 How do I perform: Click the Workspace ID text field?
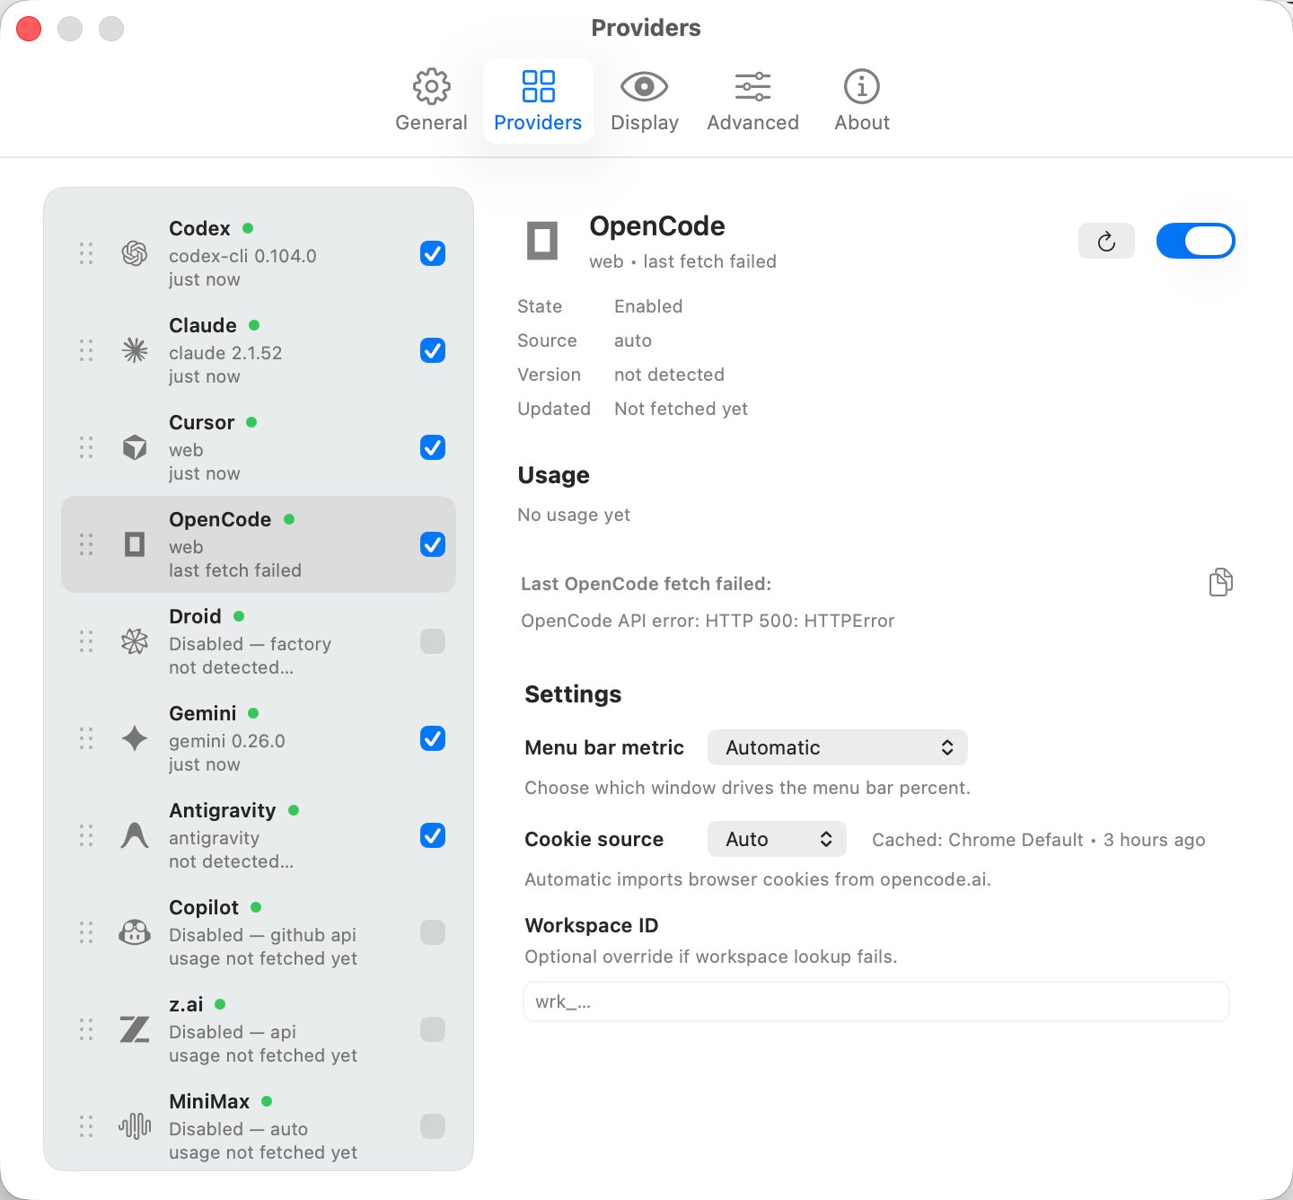tap(876, 1001)
